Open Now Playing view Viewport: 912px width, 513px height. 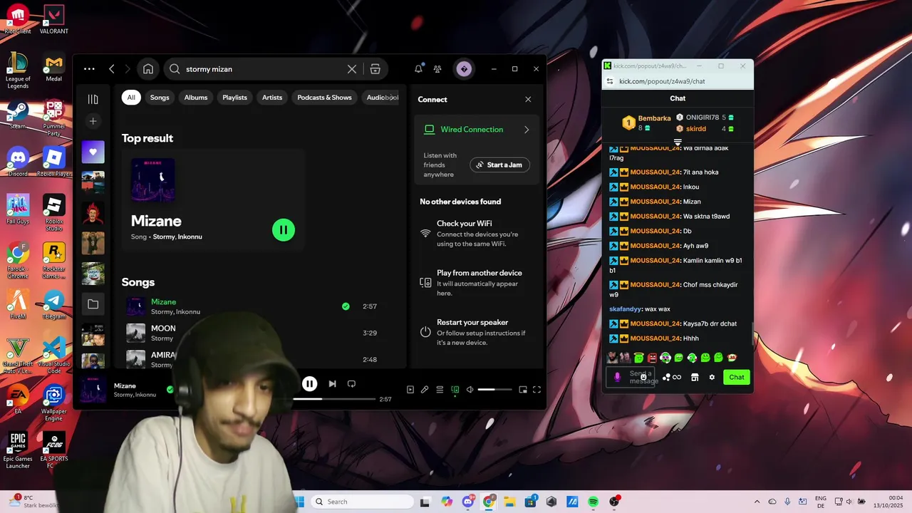410,390
